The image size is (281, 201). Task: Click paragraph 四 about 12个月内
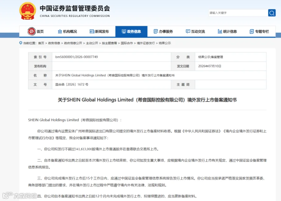pos(117,196)
